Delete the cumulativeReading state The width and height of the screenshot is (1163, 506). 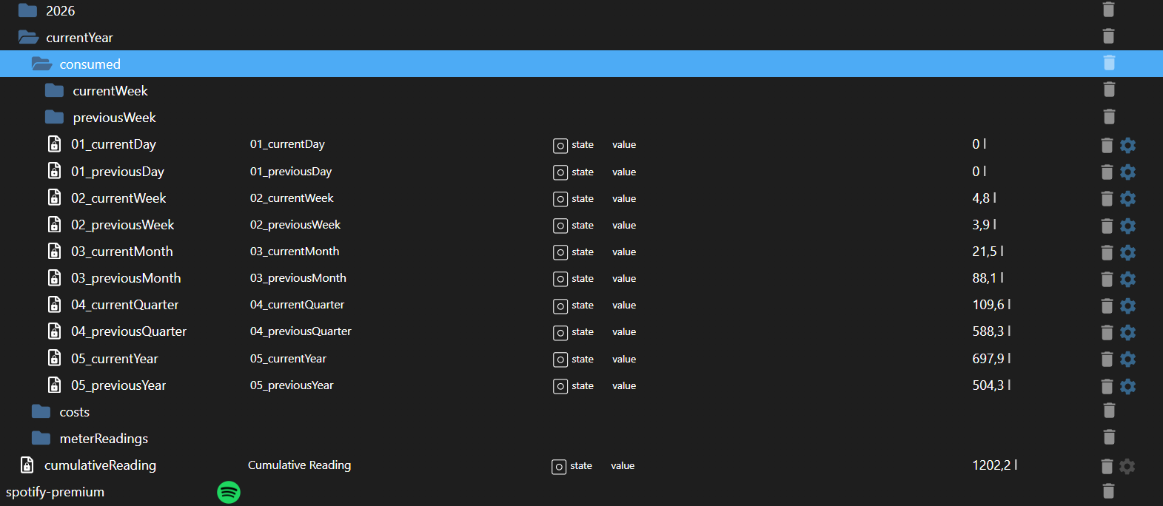[x=1107, y=466]
